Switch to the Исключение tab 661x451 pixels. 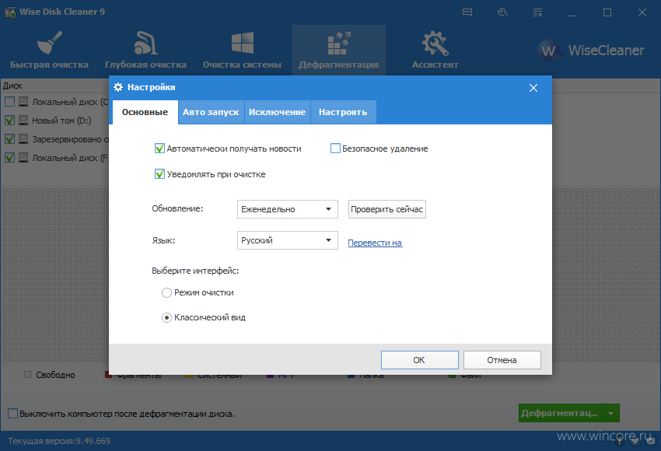[277, 112]
